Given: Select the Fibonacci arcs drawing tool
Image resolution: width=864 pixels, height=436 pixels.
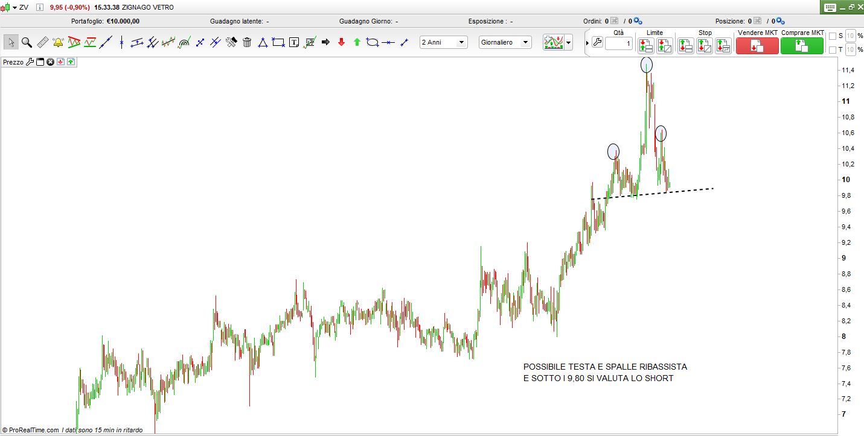Looking at the screenshot, I should [x=184, y=42].
